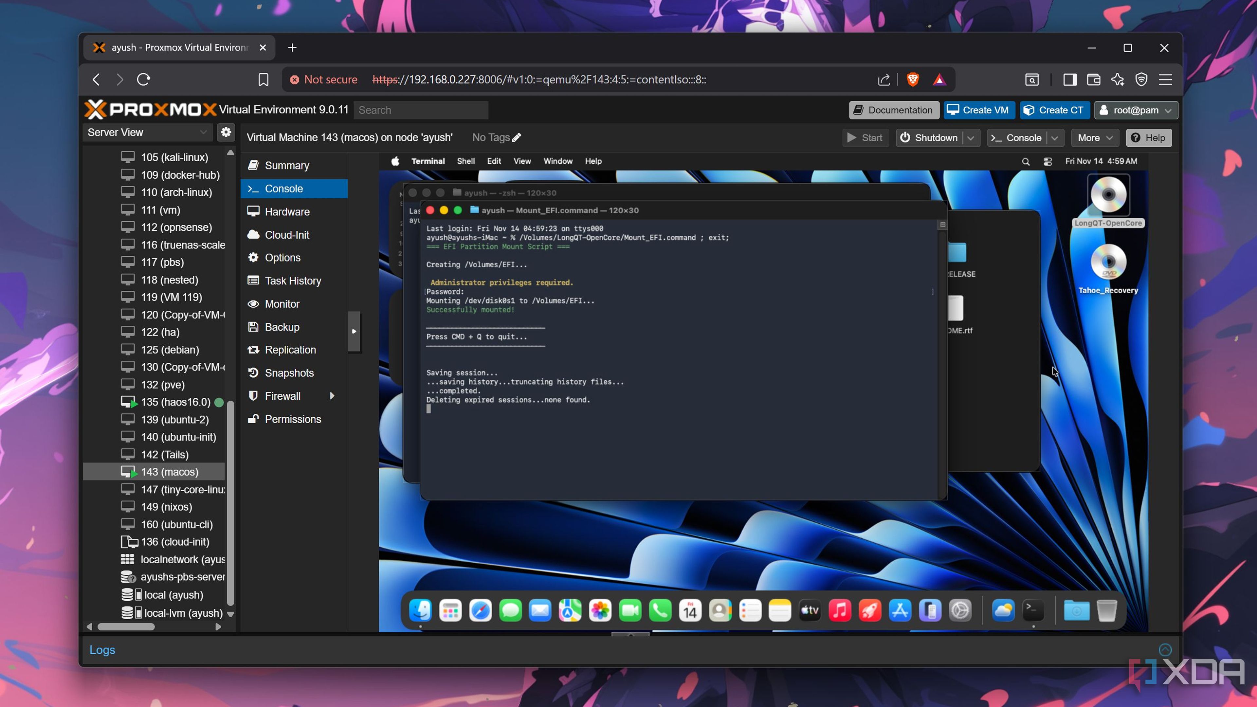Toggle Brave sidebar panel
The width and height of the screenshot is (1257, 707).
pyautogui.click(x=1070, y=80)
